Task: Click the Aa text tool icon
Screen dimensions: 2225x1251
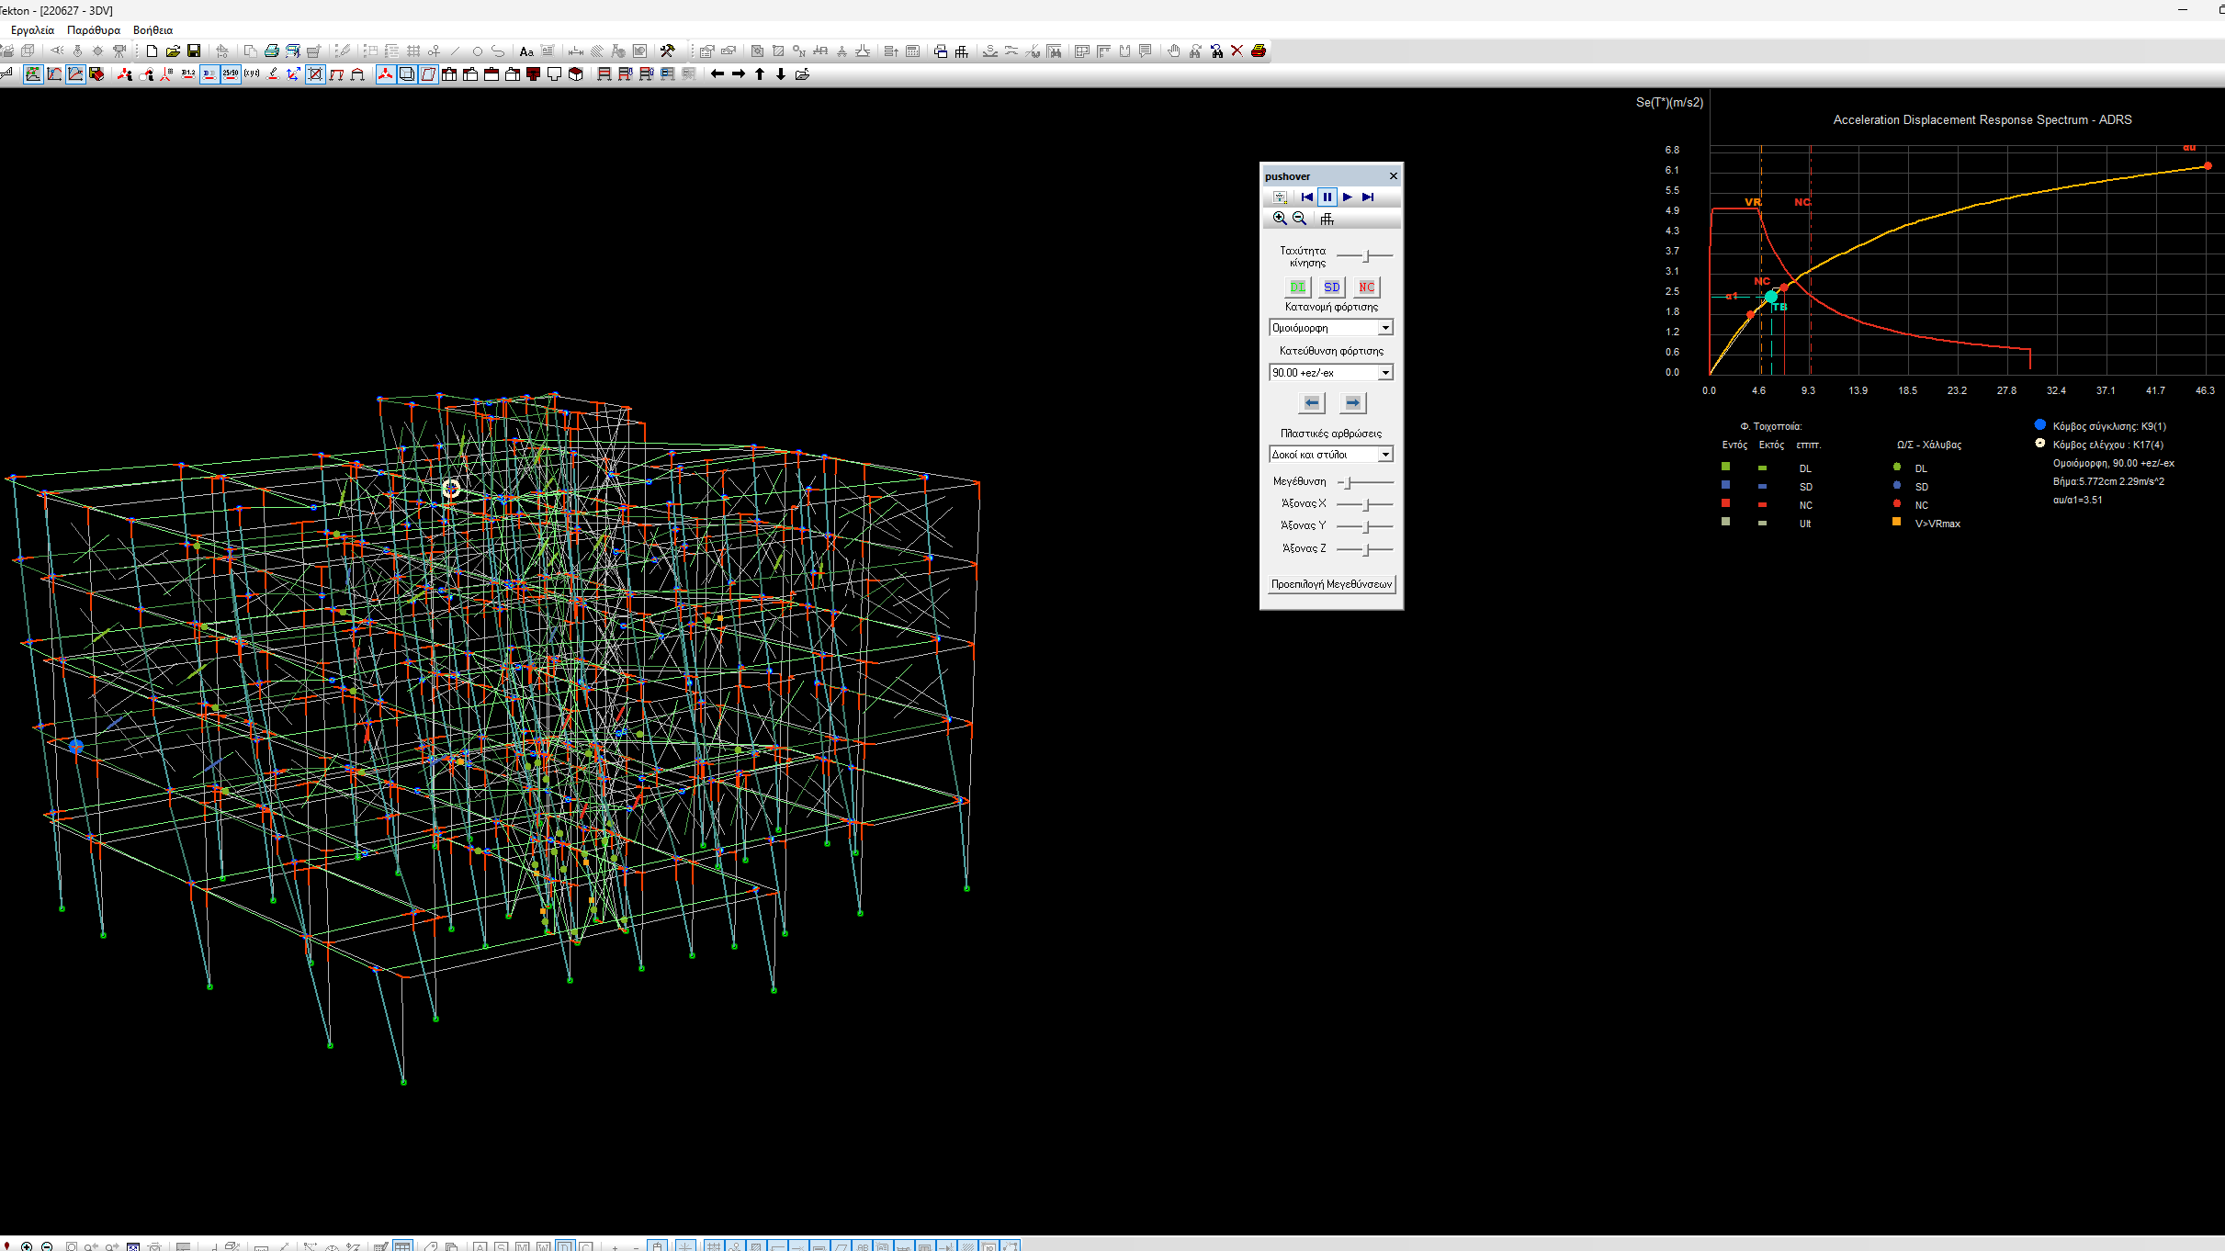Action: point(526,51)
